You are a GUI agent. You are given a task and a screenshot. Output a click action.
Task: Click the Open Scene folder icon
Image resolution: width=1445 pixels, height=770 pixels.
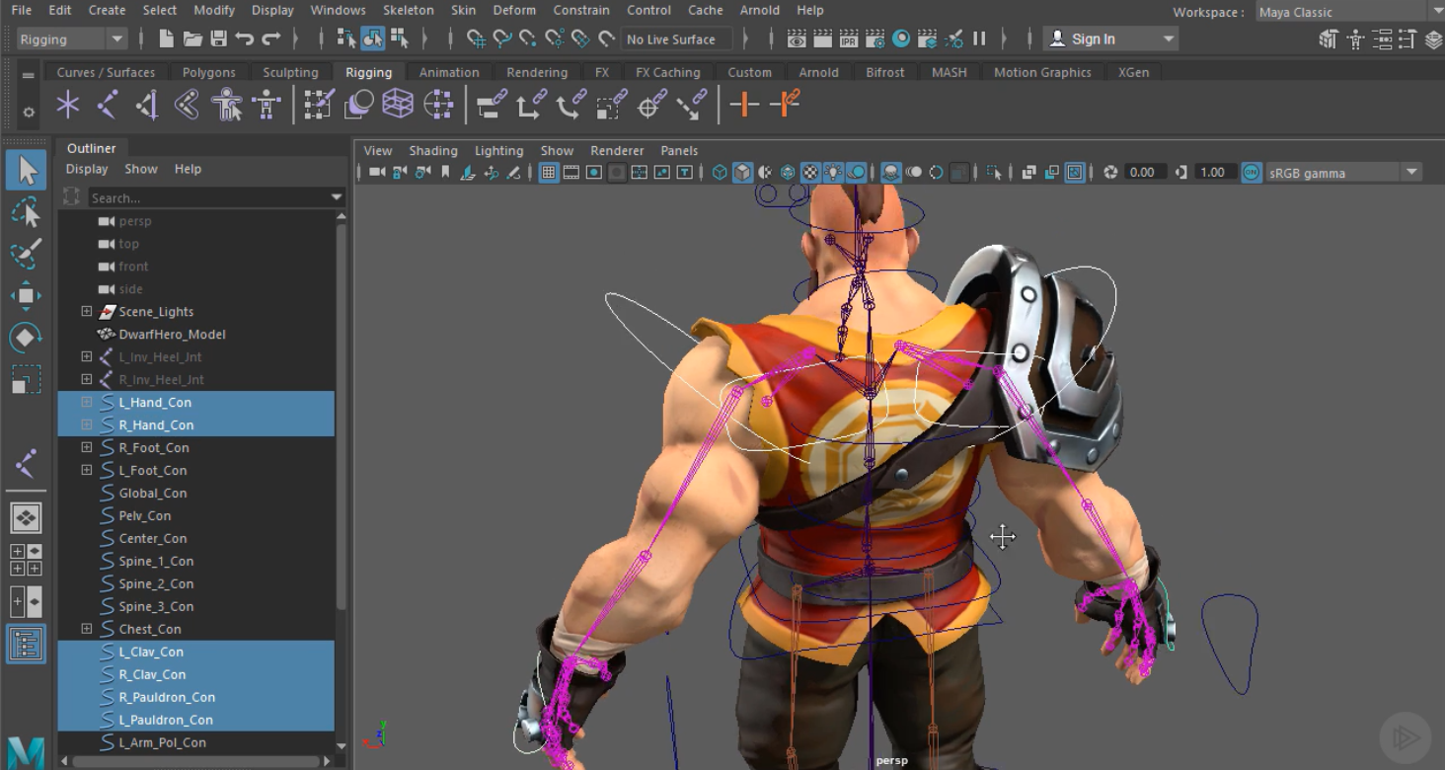192,38
